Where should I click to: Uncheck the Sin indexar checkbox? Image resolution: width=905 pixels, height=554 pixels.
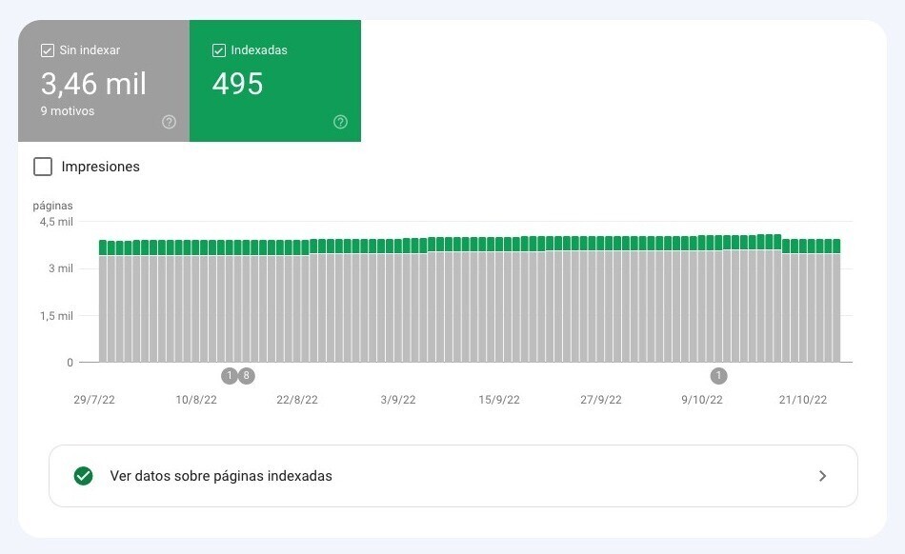(x=48, y=50)
